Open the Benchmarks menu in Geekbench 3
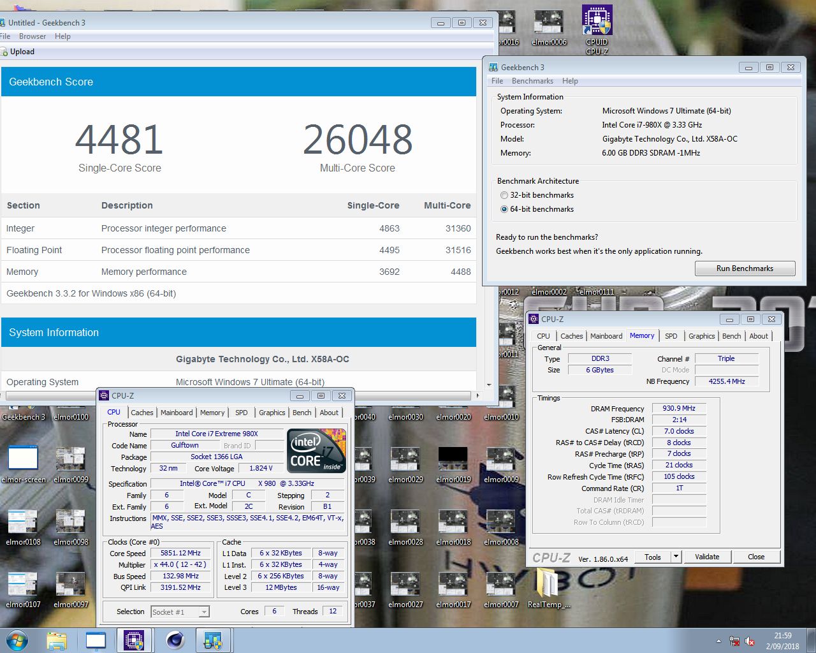816x653 pixels. (532, 81)
